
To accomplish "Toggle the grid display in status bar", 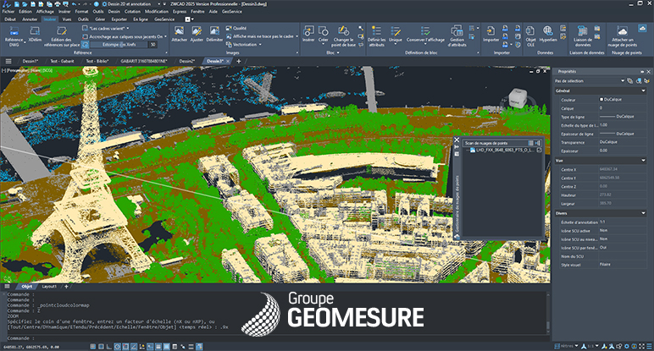I will (x=92, y=347).
